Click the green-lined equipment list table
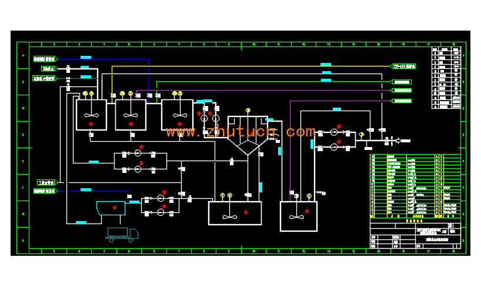The width and height of the screenshot is (481, 287). tap(415, 185)
